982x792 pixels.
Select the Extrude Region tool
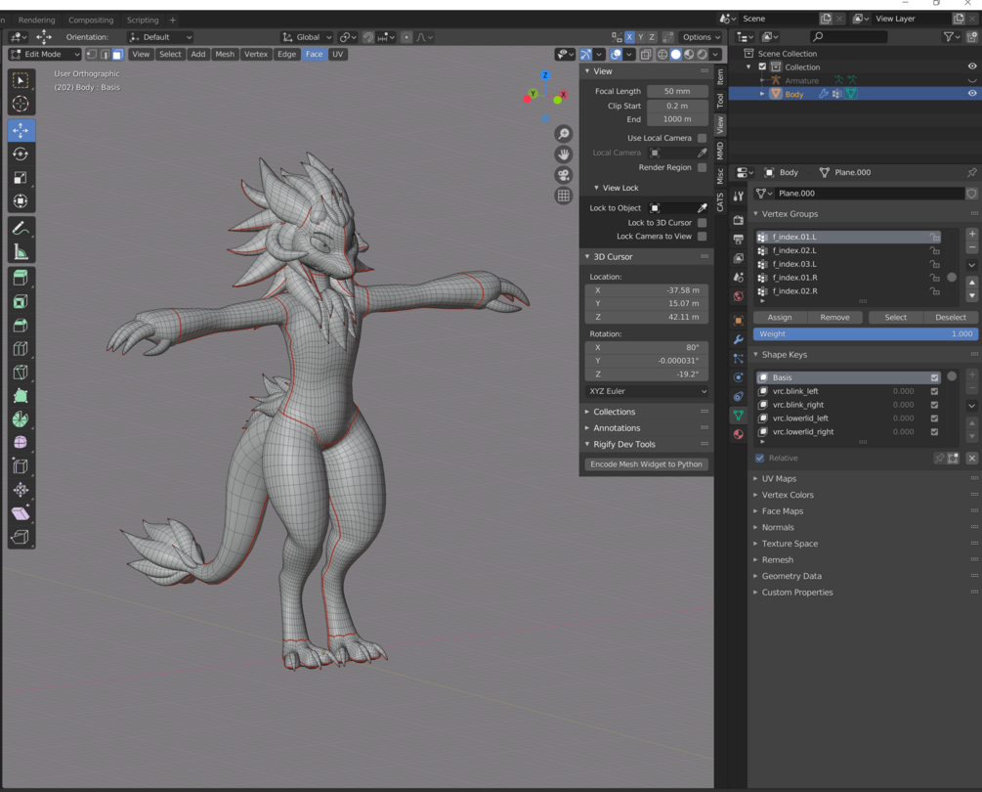coord(21,279)
